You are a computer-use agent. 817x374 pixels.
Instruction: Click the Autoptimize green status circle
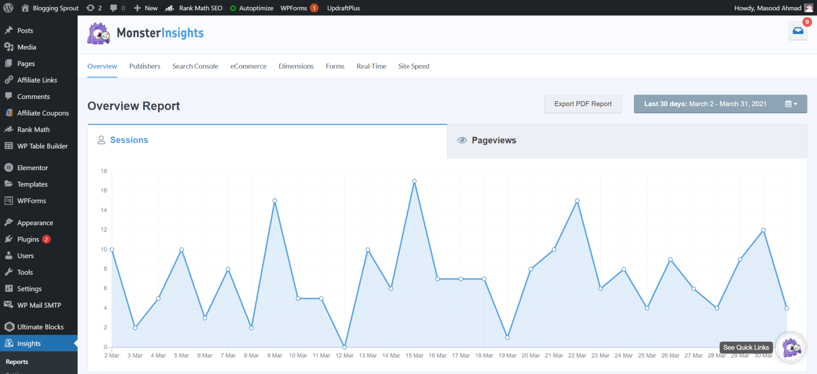tap(233, 8)
